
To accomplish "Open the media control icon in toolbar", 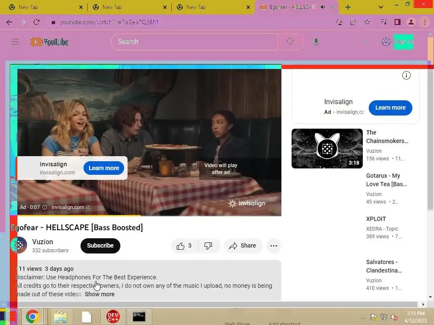I will click(x=384, y=22).
